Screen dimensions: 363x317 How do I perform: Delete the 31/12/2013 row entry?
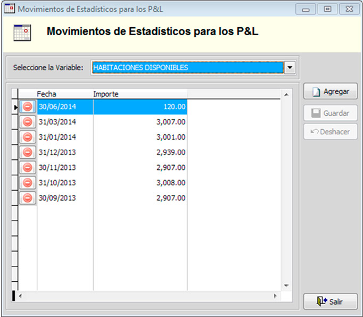(x=28, y=152)
